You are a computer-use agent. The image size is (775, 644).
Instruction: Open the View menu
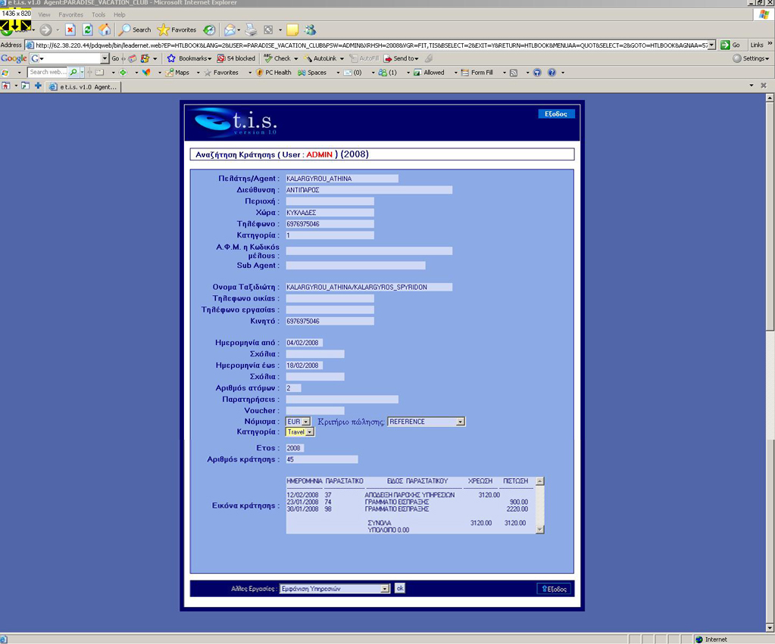(44, 15)
